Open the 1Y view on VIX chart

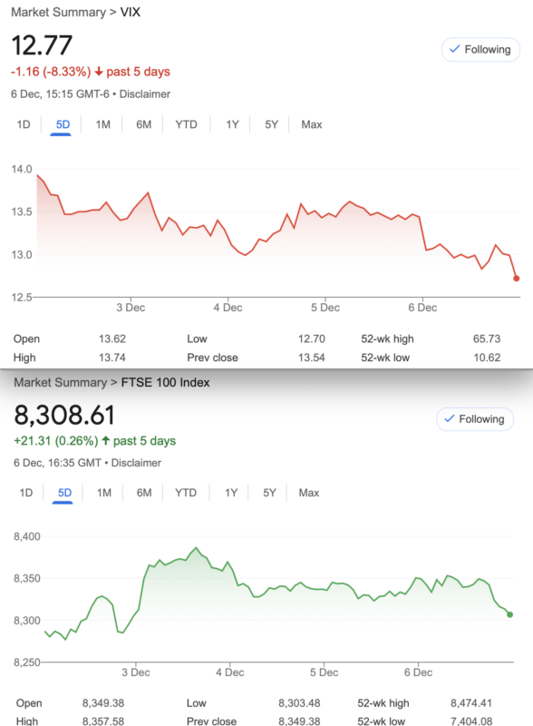(x=232, y=124)
